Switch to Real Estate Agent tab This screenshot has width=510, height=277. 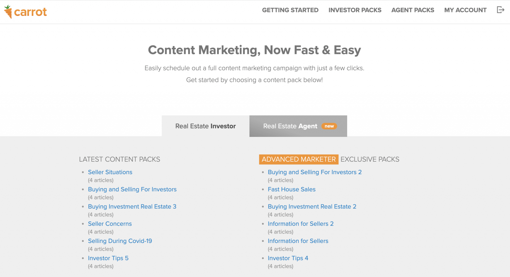click(x=290, y=126)
